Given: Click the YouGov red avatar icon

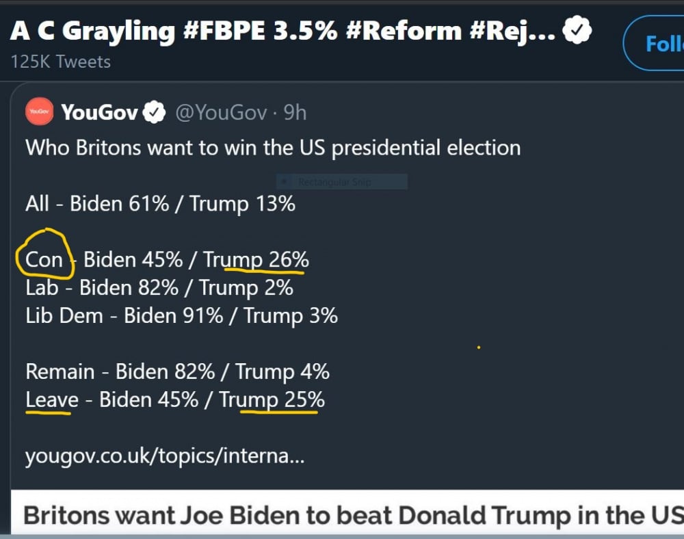Looking at the screenshot, I should (39, 111).
